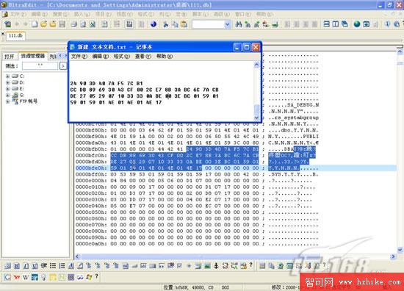This screenshot has width=404, height=291.
Task: Click the anchor HTML toolbar icon
Action: [x=216, y=266]
